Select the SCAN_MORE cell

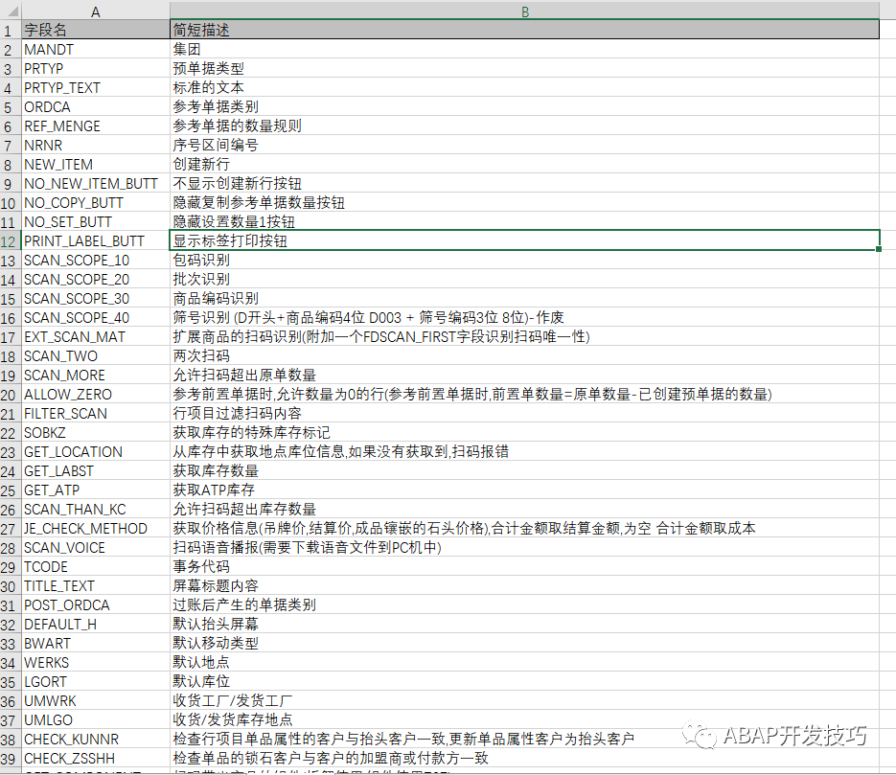tap(96, 375)
